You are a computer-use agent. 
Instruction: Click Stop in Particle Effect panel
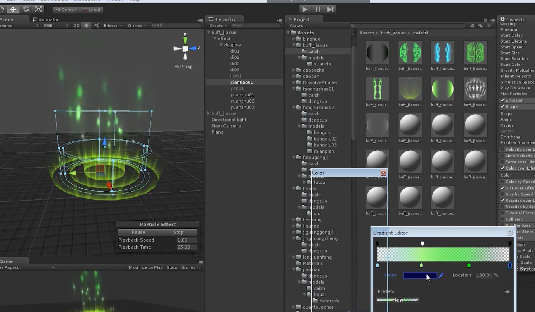pos(178,232)
